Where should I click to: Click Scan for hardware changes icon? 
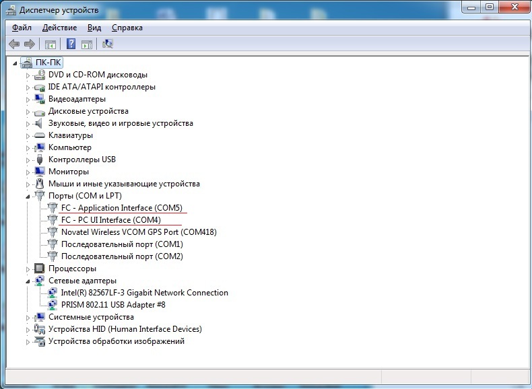108,44
